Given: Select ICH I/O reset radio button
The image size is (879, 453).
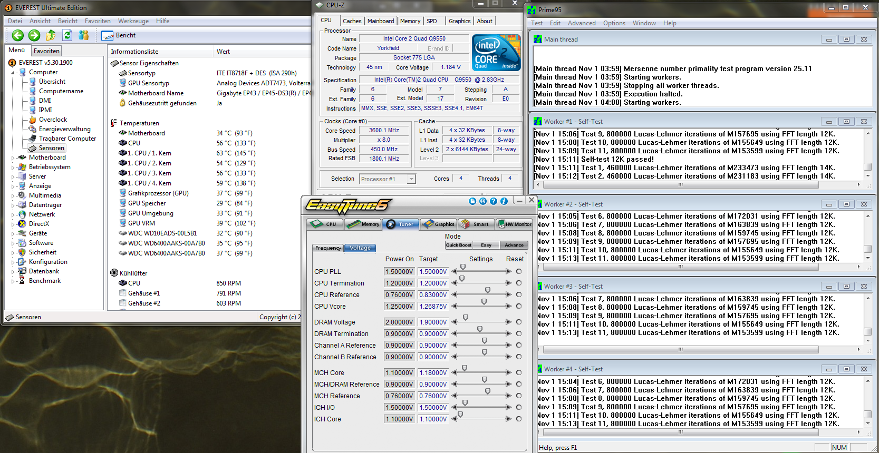Looking at the screenshot, I should point(519,407).
